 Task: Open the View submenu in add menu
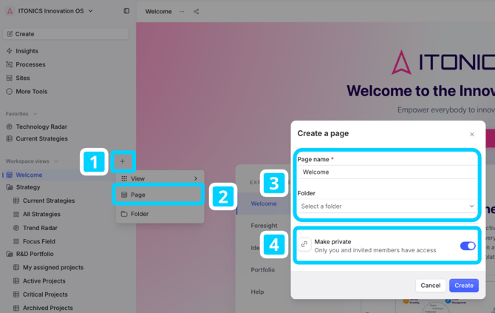tap(160, 178)
